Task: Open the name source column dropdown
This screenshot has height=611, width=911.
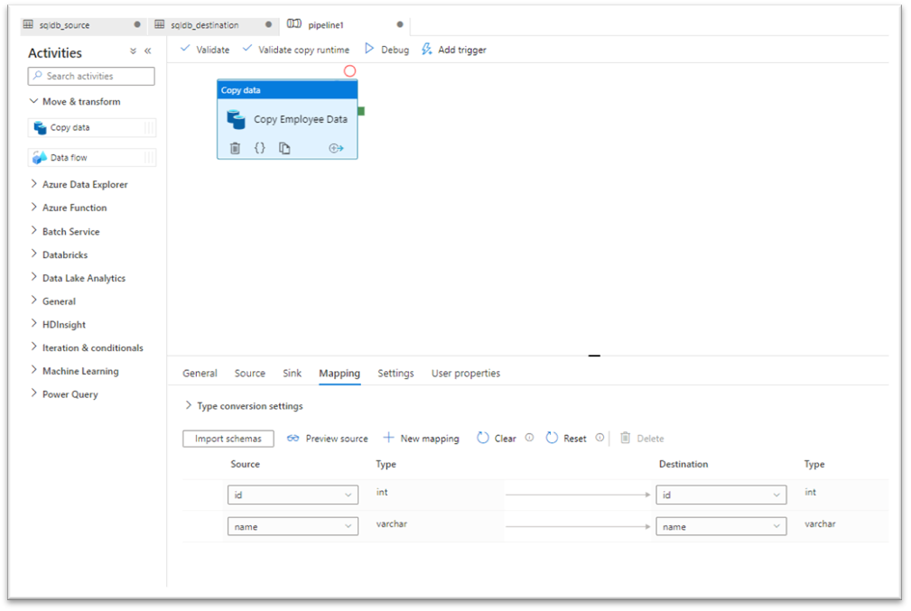Action: (x=293, y=524)
